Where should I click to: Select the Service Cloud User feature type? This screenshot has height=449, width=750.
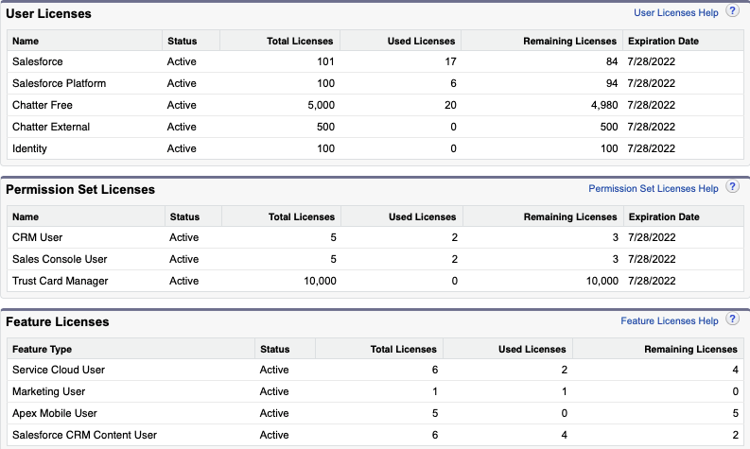point(59,371)
